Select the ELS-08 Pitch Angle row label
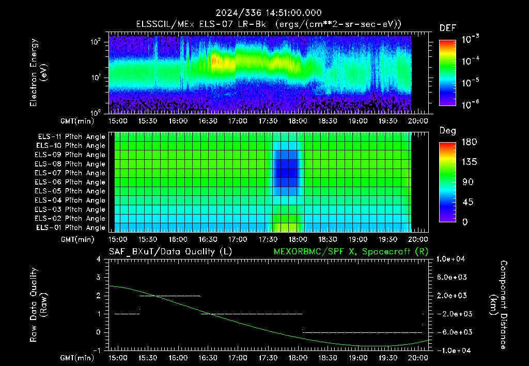Image resolution: width=529 pixels, height=366 pixels. [x=70, y=164]
